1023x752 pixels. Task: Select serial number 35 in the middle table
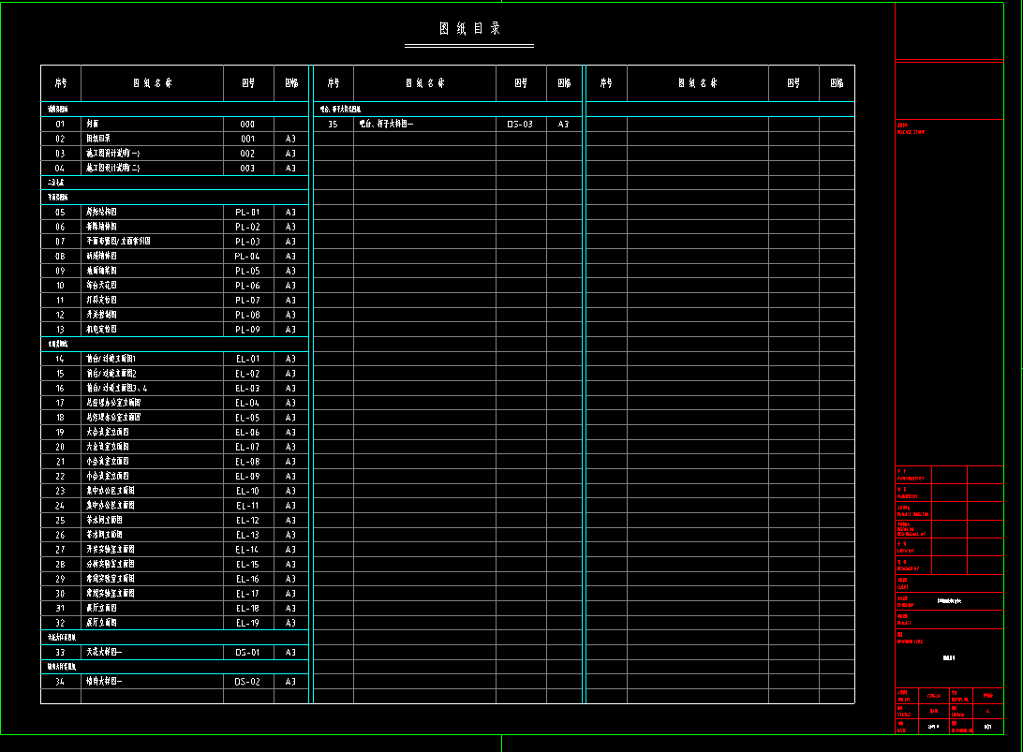pos(333,124)
